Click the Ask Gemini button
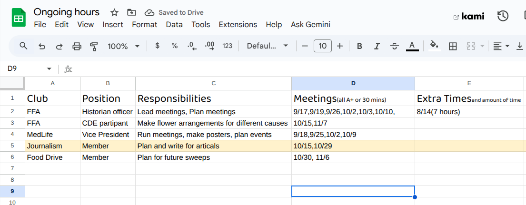The image size is (526, 205). [310, 25]
